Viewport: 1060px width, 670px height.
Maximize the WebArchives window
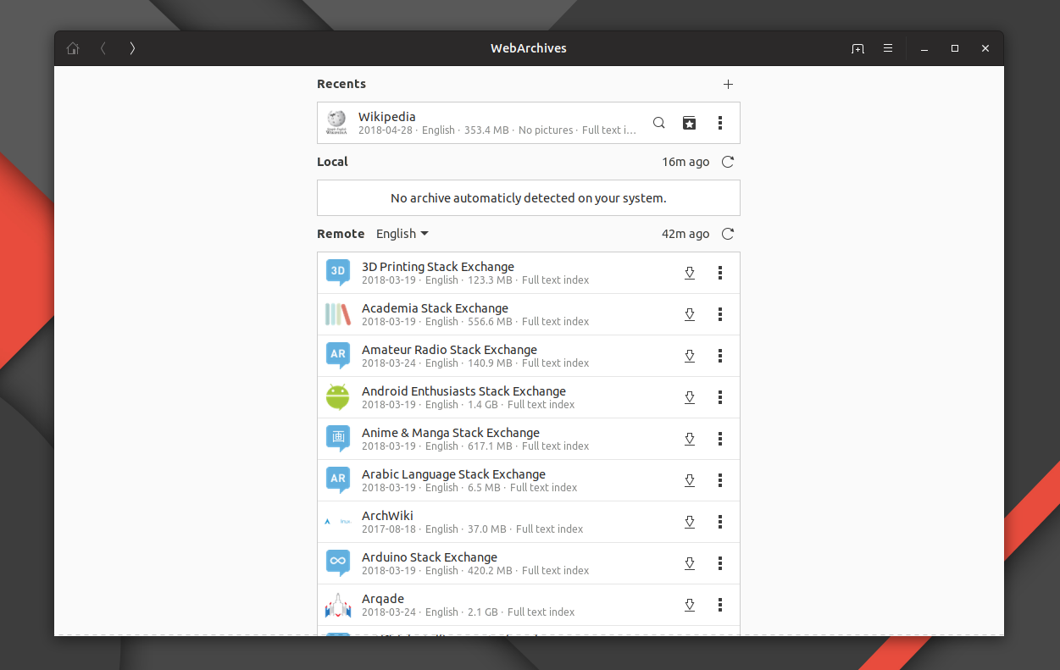[955, 48]
